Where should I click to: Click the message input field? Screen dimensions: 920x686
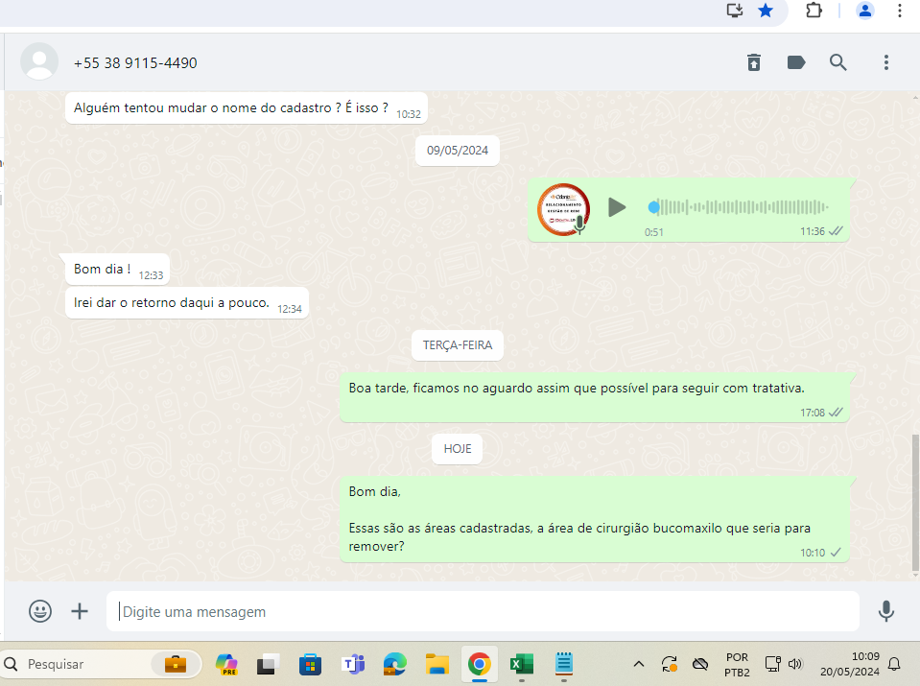point(480,611)
